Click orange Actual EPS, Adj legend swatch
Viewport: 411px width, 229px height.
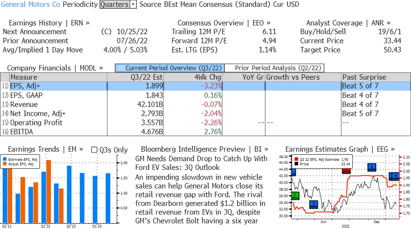(x=5, y=164)
